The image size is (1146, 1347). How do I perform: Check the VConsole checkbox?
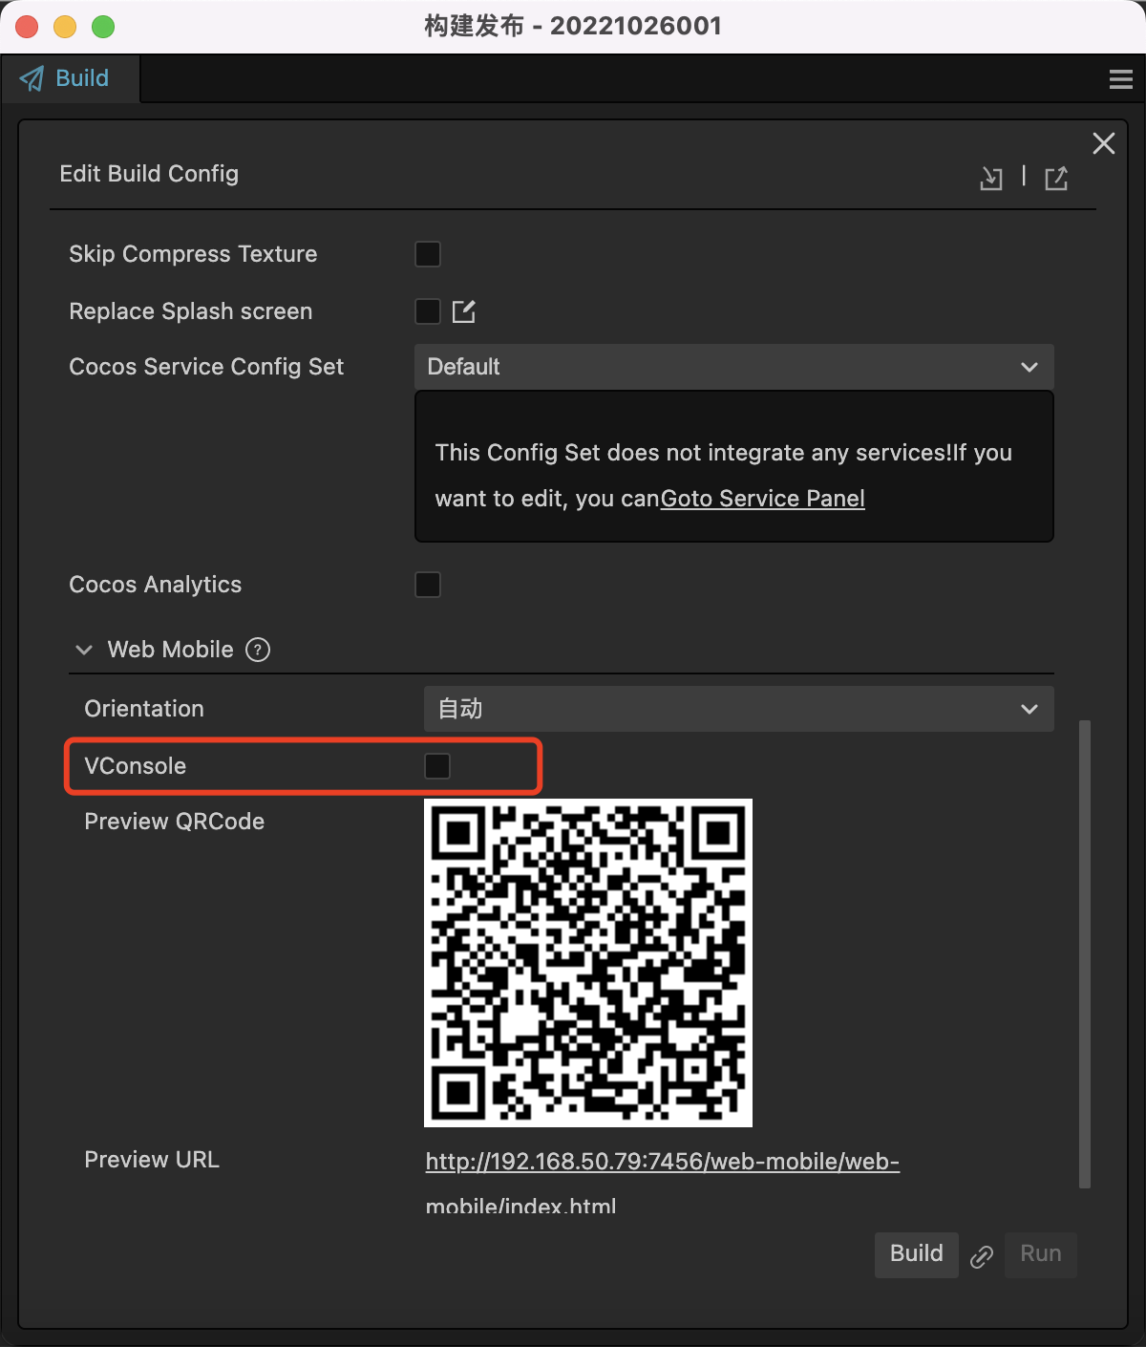pos(437,766)
